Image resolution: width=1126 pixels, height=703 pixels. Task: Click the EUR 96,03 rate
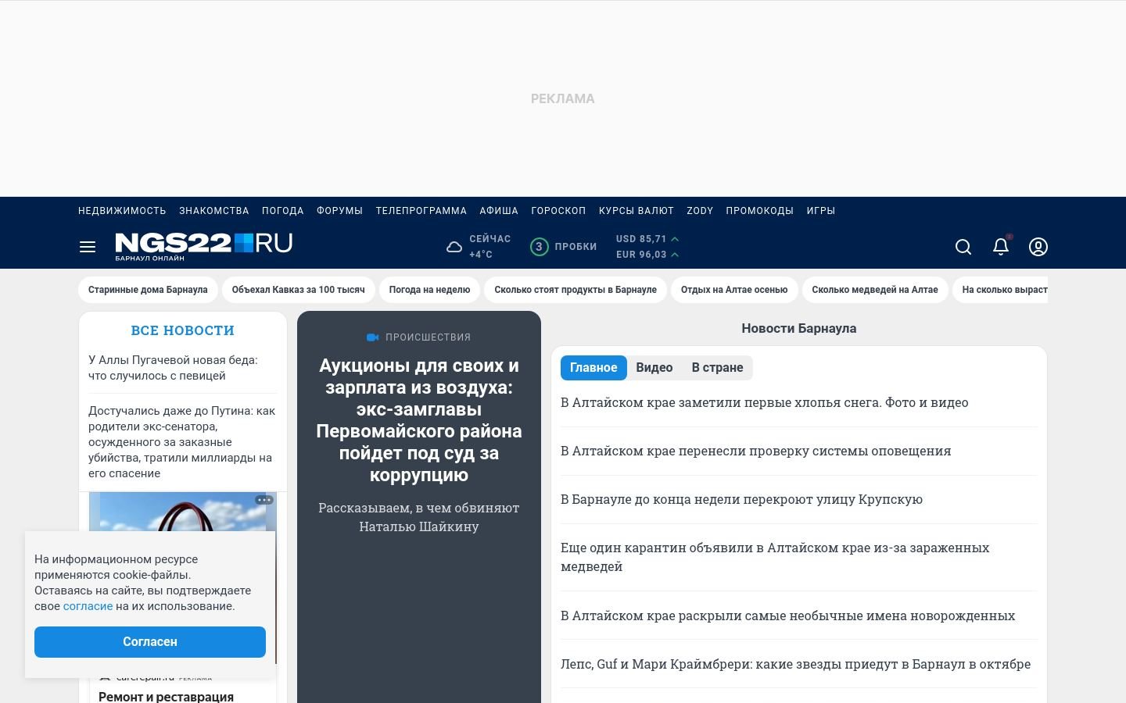[647, 255]
